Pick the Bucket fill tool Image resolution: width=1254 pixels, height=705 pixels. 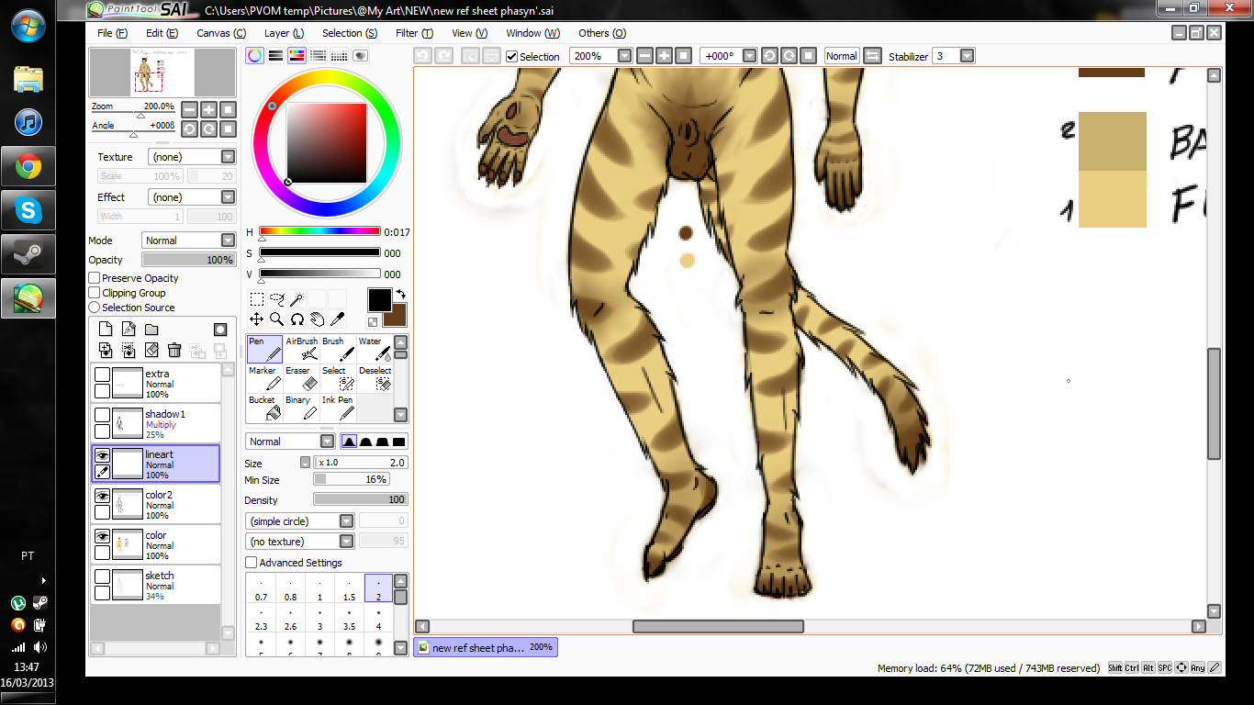coord(264,408)
